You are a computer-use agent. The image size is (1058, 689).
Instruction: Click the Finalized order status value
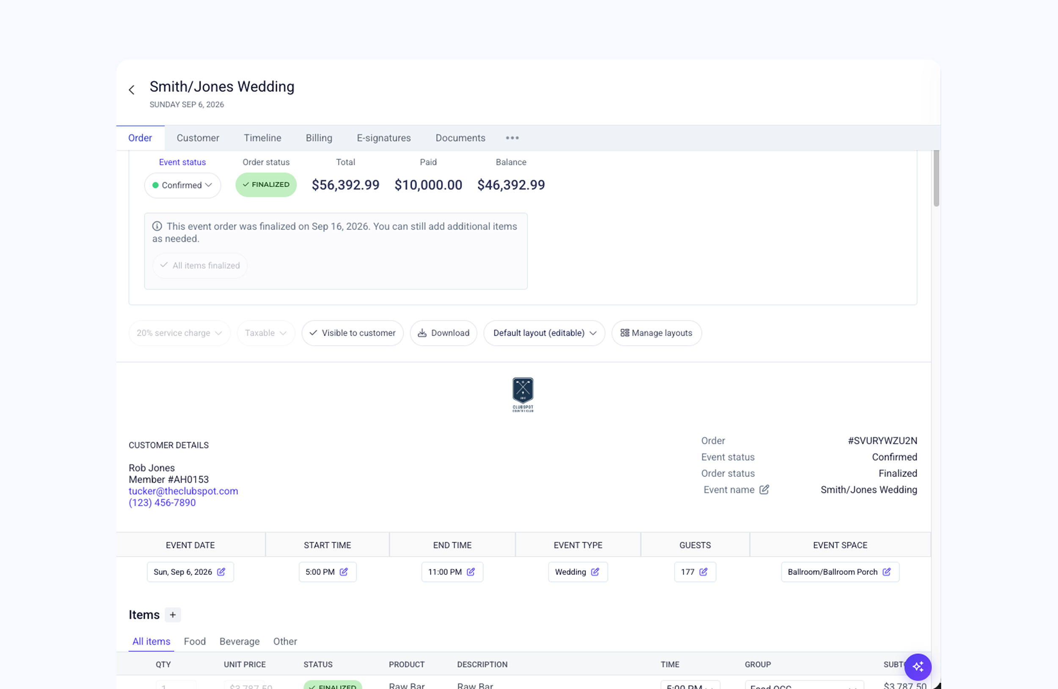(x=898, y=473)
